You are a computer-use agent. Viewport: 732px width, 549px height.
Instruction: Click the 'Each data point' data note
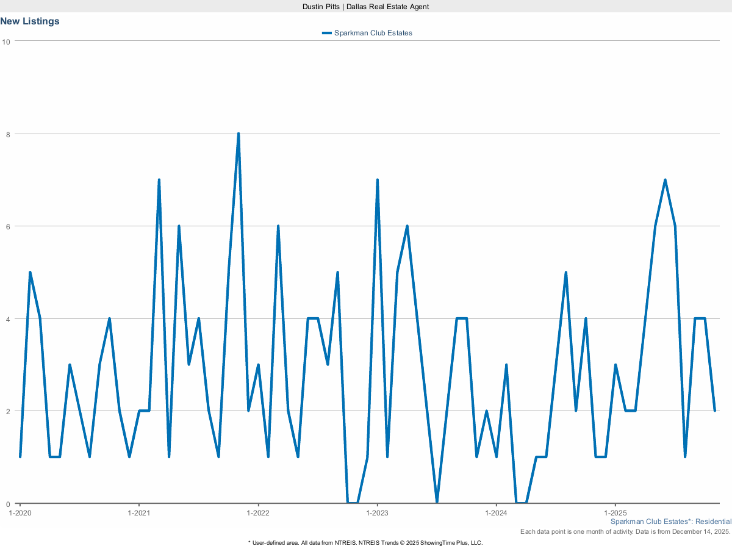(x=625, y=532)
